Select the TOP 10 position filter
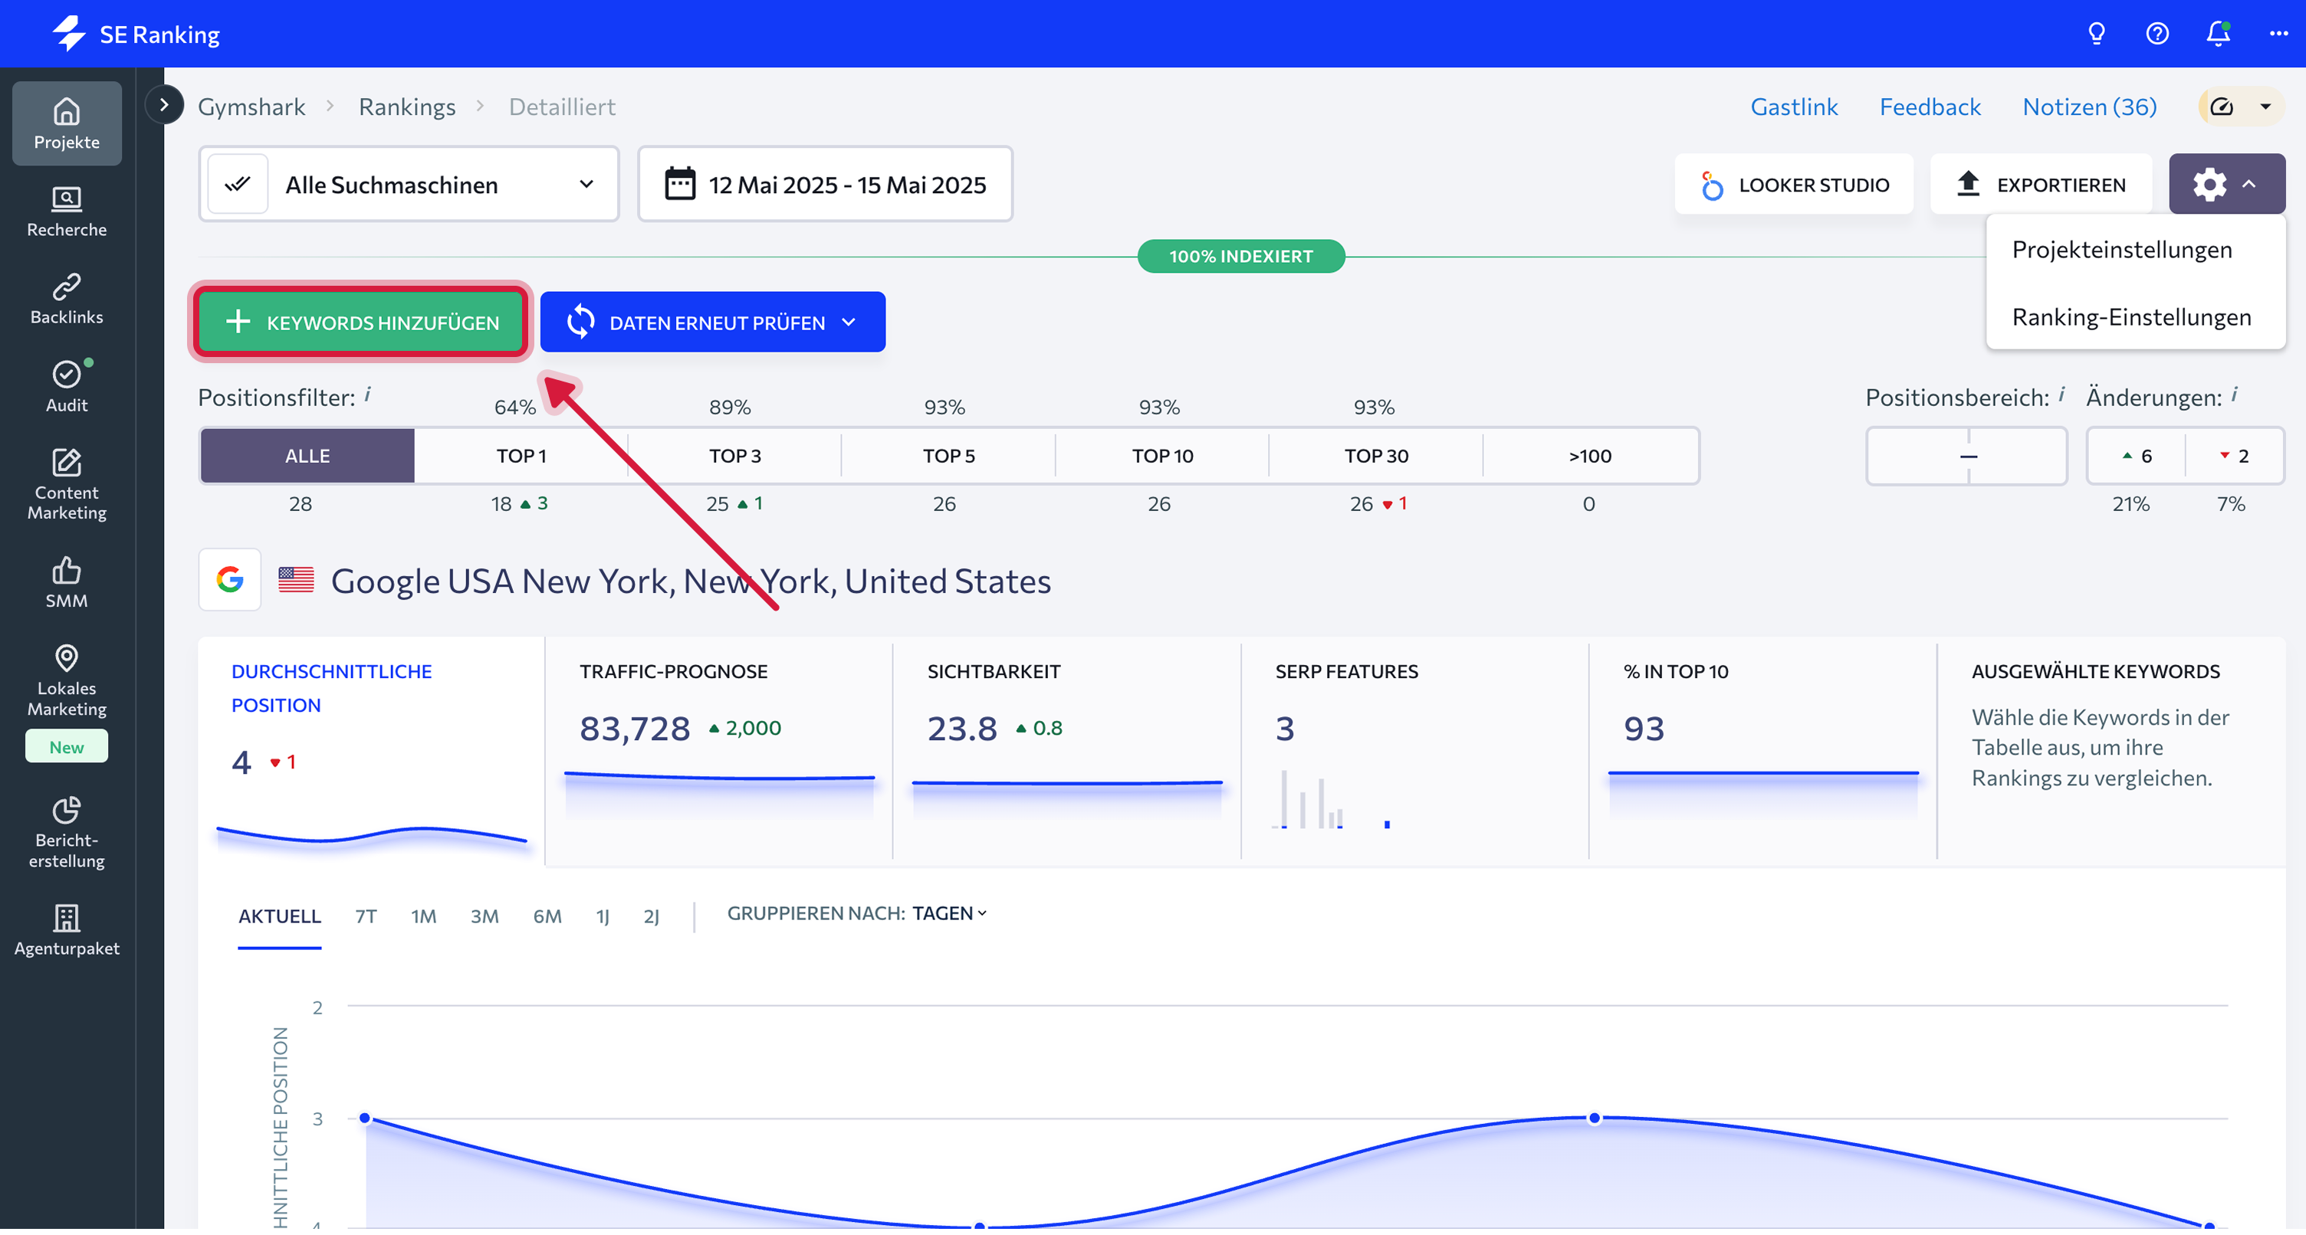 [x=1163, y=457]
